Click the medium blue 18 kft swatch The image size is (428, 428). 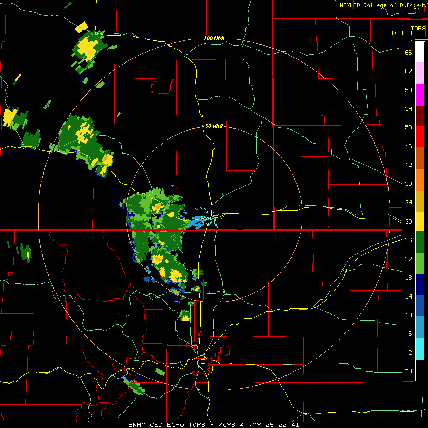click(x=420, y=306)
